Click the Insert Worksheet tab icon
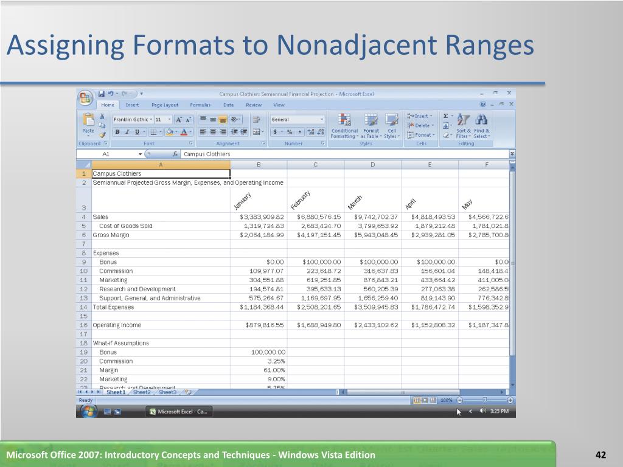623x467 pixels. click(x=188, y=392)
